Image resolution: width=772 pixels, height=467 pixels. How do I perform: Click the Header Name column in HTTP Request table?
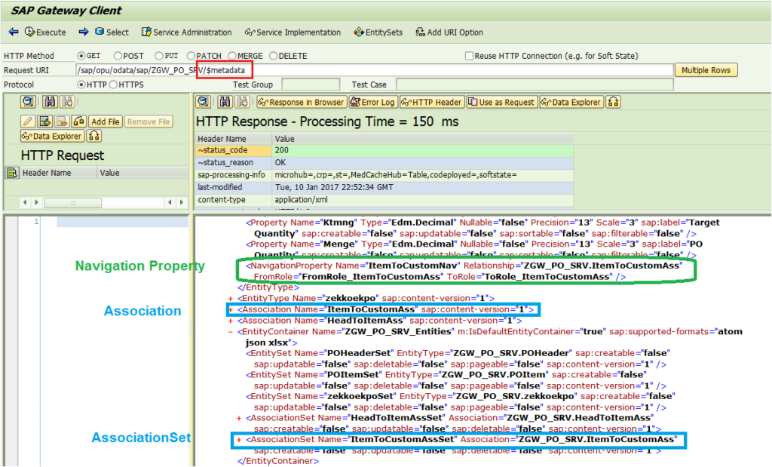coord(58,173)
